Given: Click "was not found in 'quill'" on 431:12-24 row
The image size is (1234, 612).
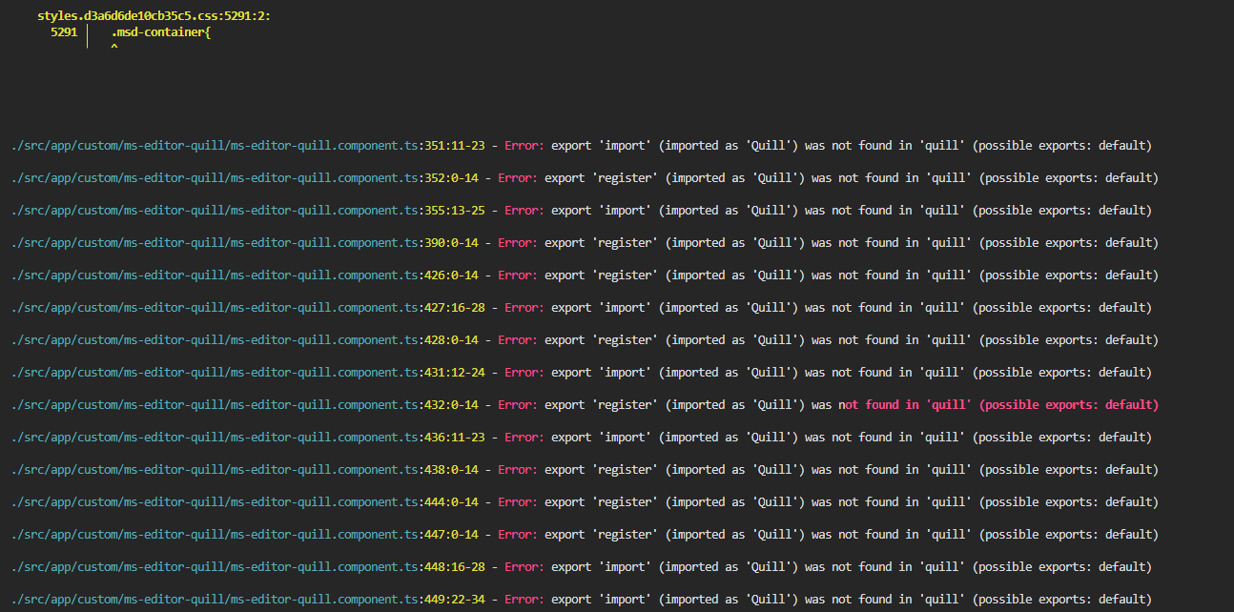Looking at the screenshot, I should pos(885,373).
